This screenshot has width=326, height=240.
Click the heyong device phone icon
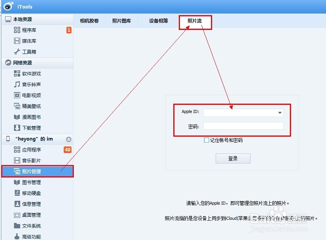pos(8,139)
